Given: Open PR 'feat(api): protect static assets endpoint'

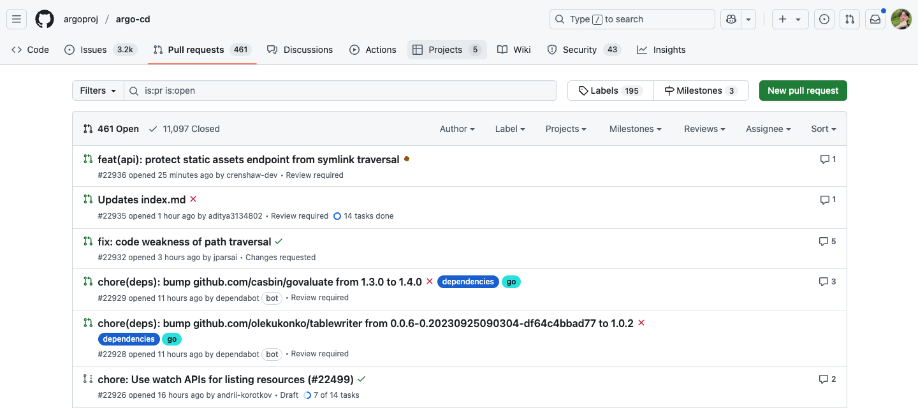Looking at the screenshot, I should pos(249,159).
